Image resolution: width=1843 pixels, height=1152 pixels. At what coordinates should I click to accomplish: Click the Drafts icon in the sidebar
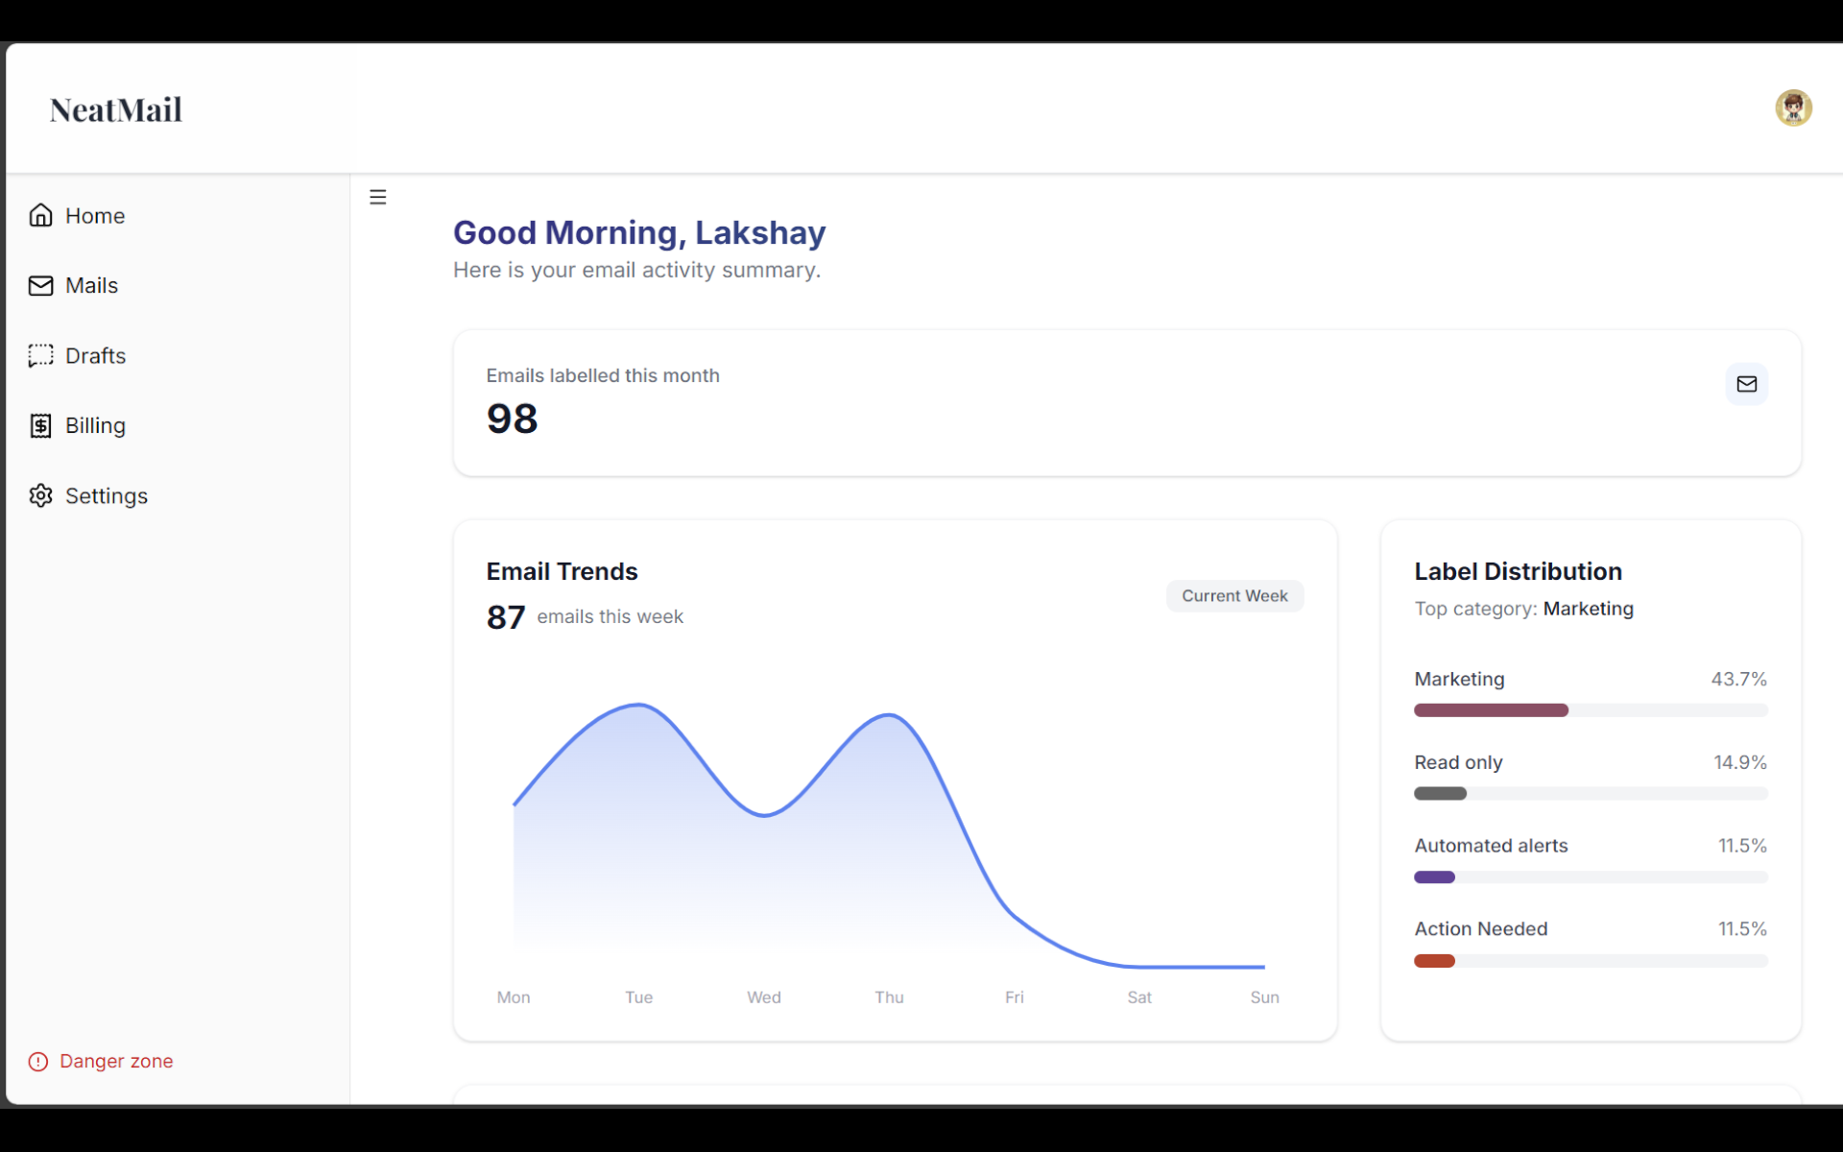(x=40, y=355)
